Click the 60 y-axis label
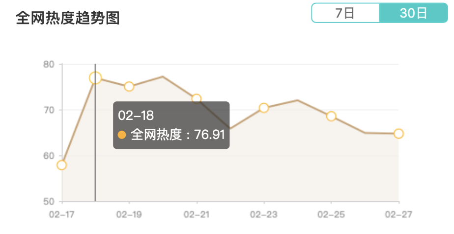This screenshot has width=454, height=234. point(49,156)
